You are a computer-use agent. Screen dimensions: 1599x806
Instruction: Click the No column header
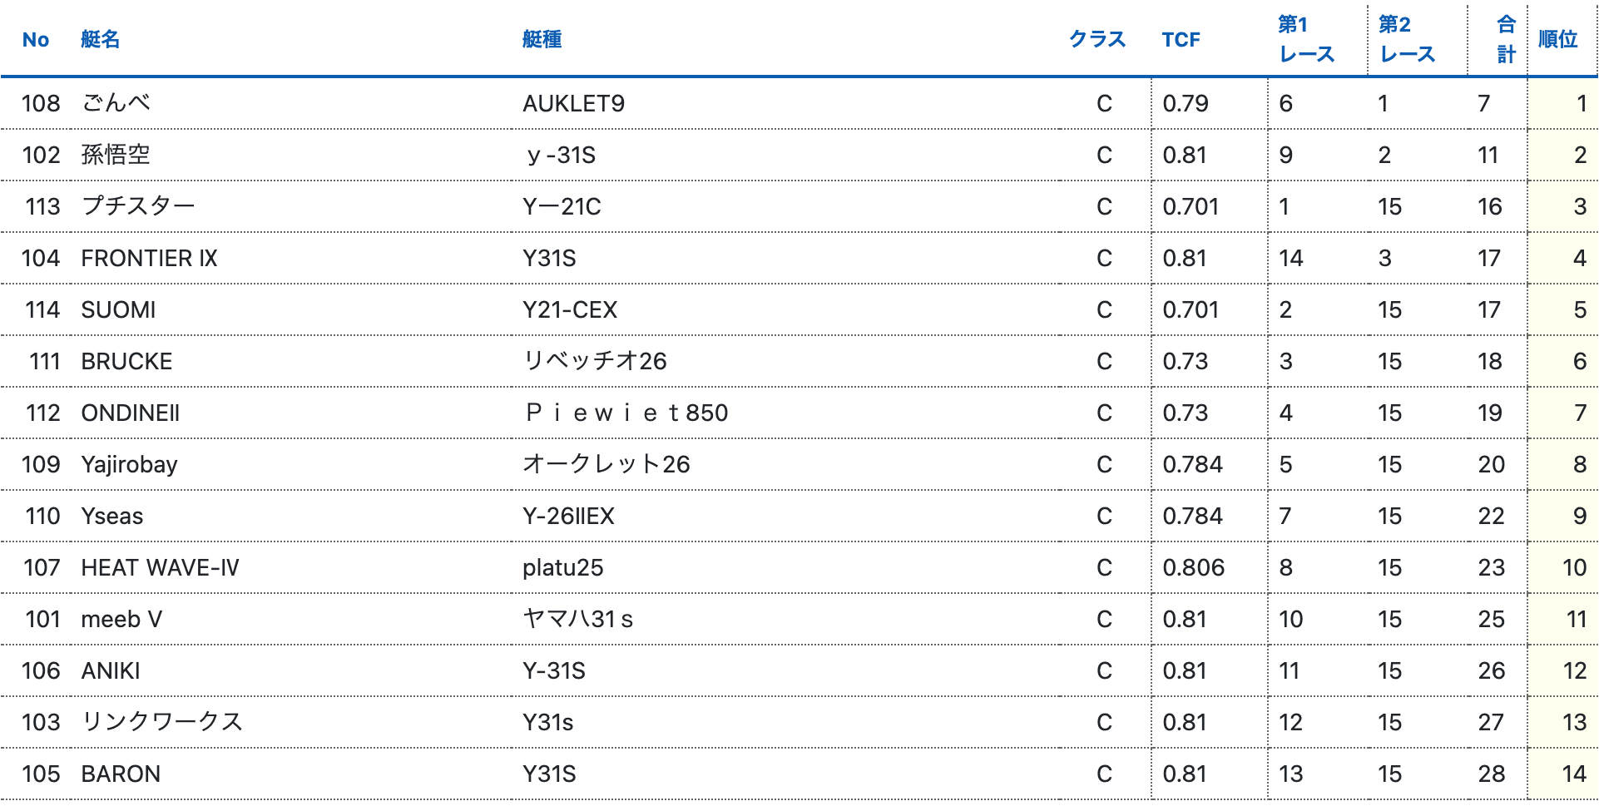tap(36, 39)
